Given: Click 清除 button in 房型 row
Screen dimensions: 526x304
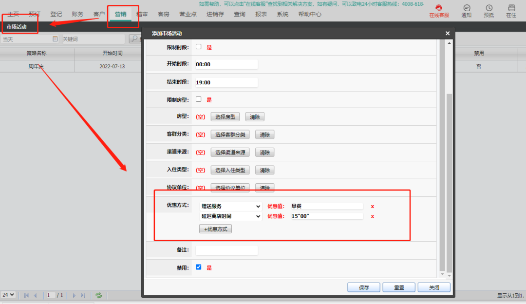Looking at the screenshot, I should (255, 117).
